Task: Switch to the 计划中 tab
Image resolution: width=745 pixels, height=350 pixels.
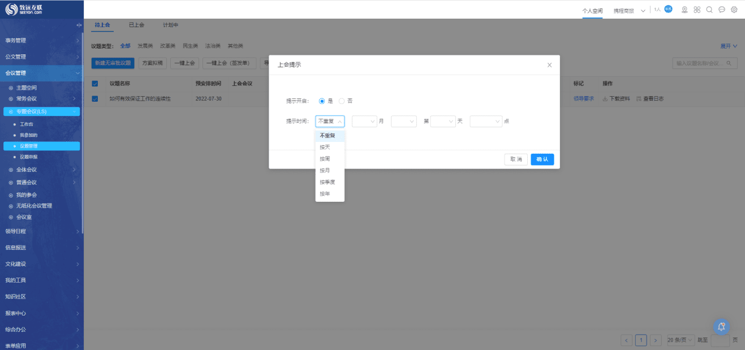Action: tap(171, 25)
